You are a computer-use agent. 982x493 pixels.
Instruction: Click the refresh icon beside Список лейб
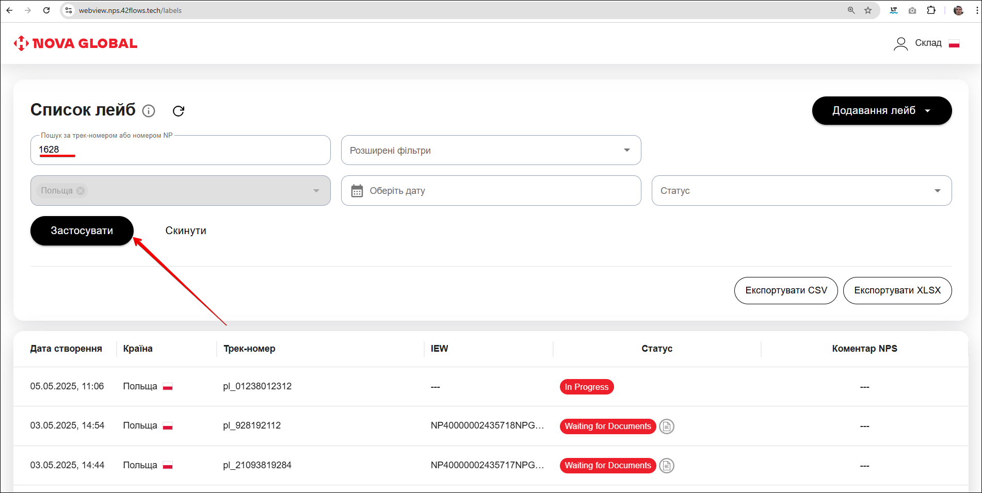click(x=179, y=111)
